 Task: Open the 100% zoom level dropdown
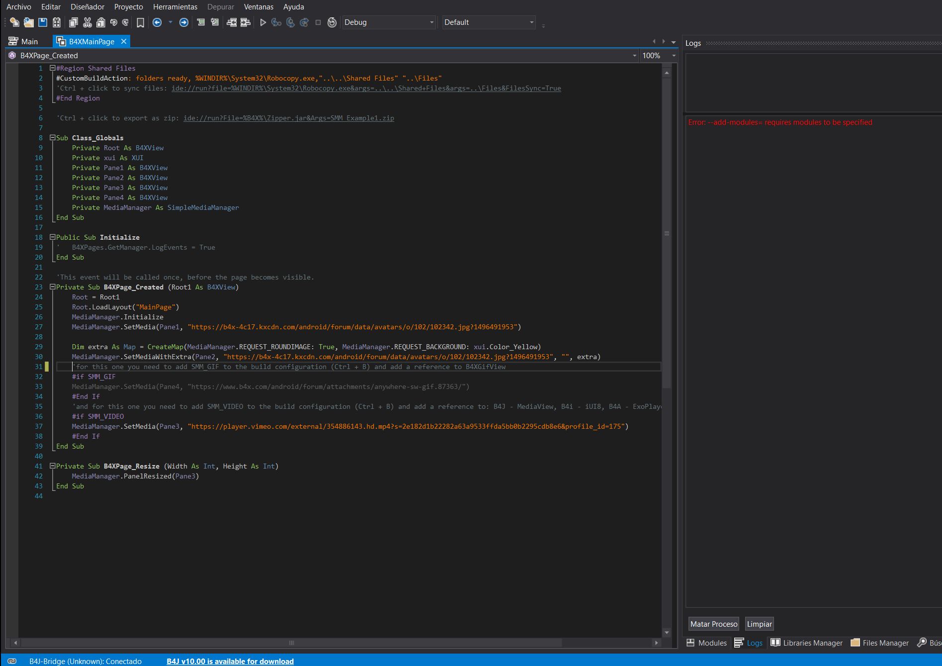tap(659, 56)
